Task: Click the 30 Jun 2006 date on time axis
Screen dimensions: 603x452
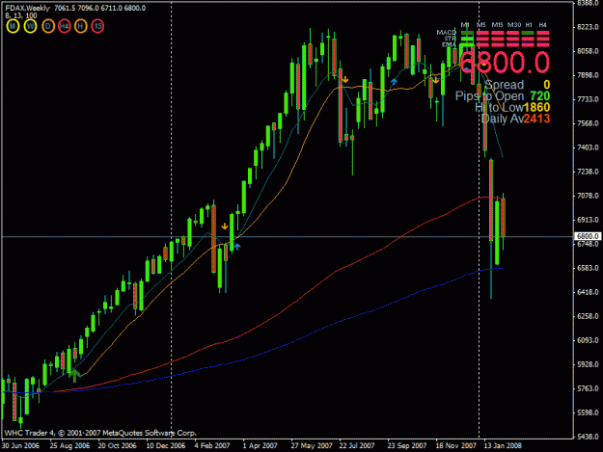Action: (x=20, y=445)
